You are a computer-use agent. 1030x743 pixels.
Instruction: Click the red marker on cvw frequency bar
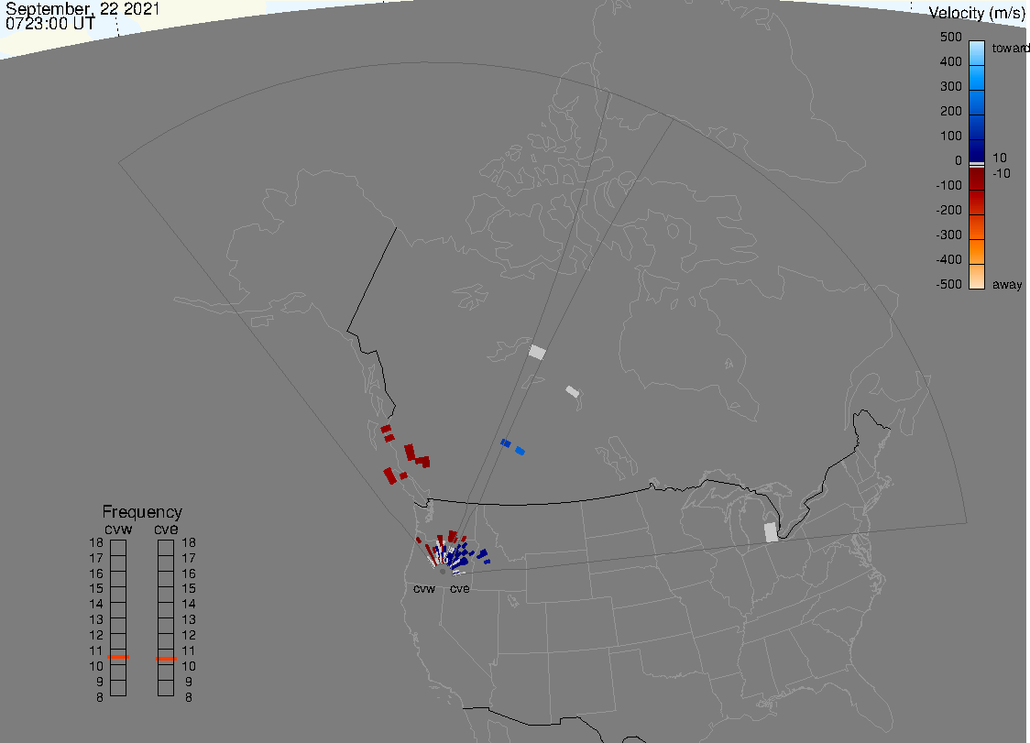118,657
